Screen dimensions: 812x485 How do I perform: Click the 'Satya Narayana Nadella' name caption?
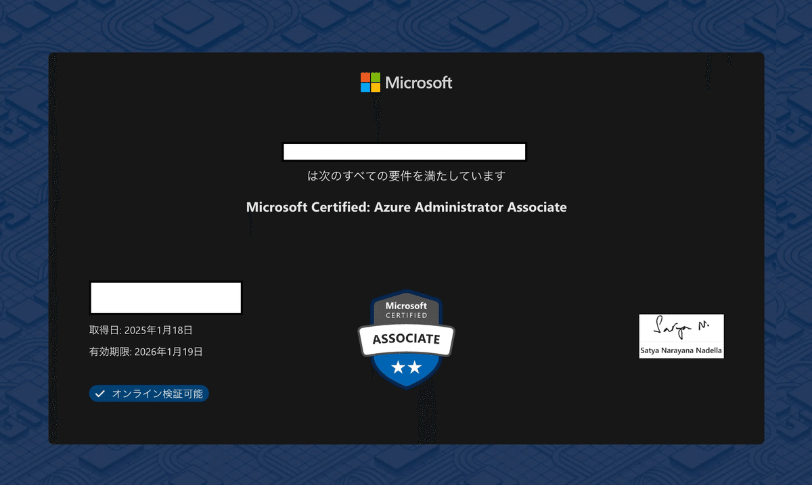[x=681, y=351]
